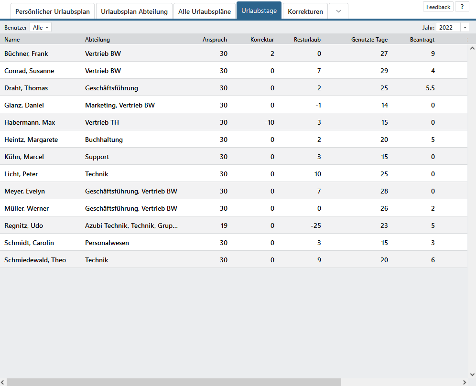The image size is (476, 386).
Task: Click the vertical scrollbar down arrow
Action: point(472,375)
